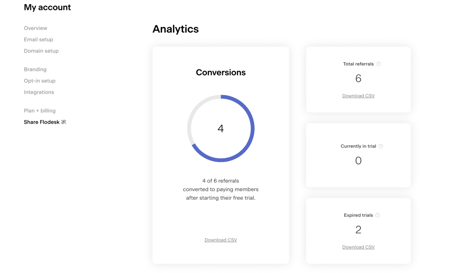Click the Expired trials count 2
456x273 pixels.
click(358, 230)
